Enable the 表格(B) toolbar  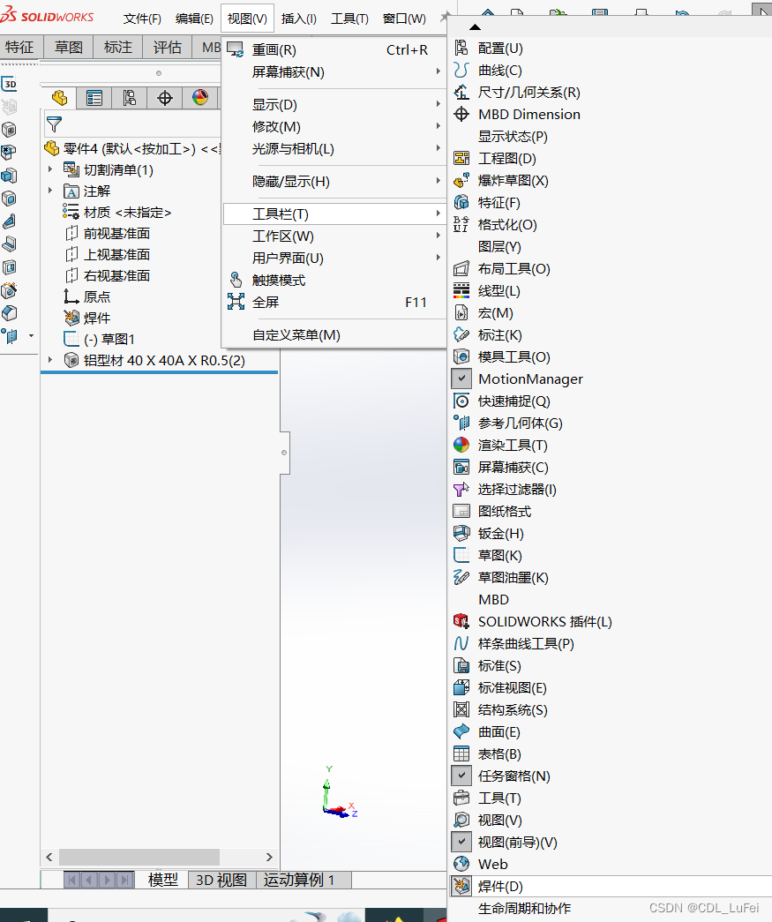pyautogui.click(x=499, y=753)
